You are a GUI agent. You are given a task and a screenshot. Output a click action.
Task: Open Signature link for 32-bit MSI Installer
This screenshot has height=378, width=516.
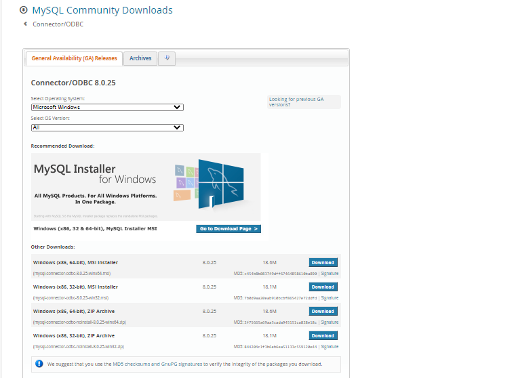pyautogui.click(x=330, y=298)
